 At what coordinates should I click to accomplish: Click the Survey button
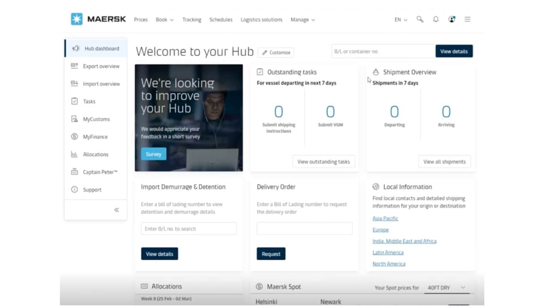[153, 154]
